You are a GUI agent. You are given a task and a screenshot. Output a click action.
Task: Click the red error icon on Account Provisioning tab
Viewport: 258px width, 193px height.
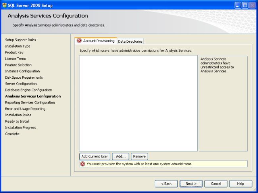pyautogui.click(x=79, y=40)
